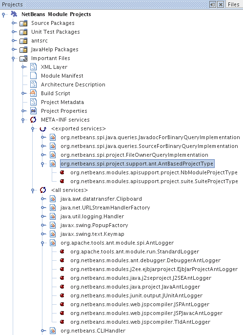Select the EjbJarProjectAntLogger entry
243x335 pixels.
pos(154,269)
